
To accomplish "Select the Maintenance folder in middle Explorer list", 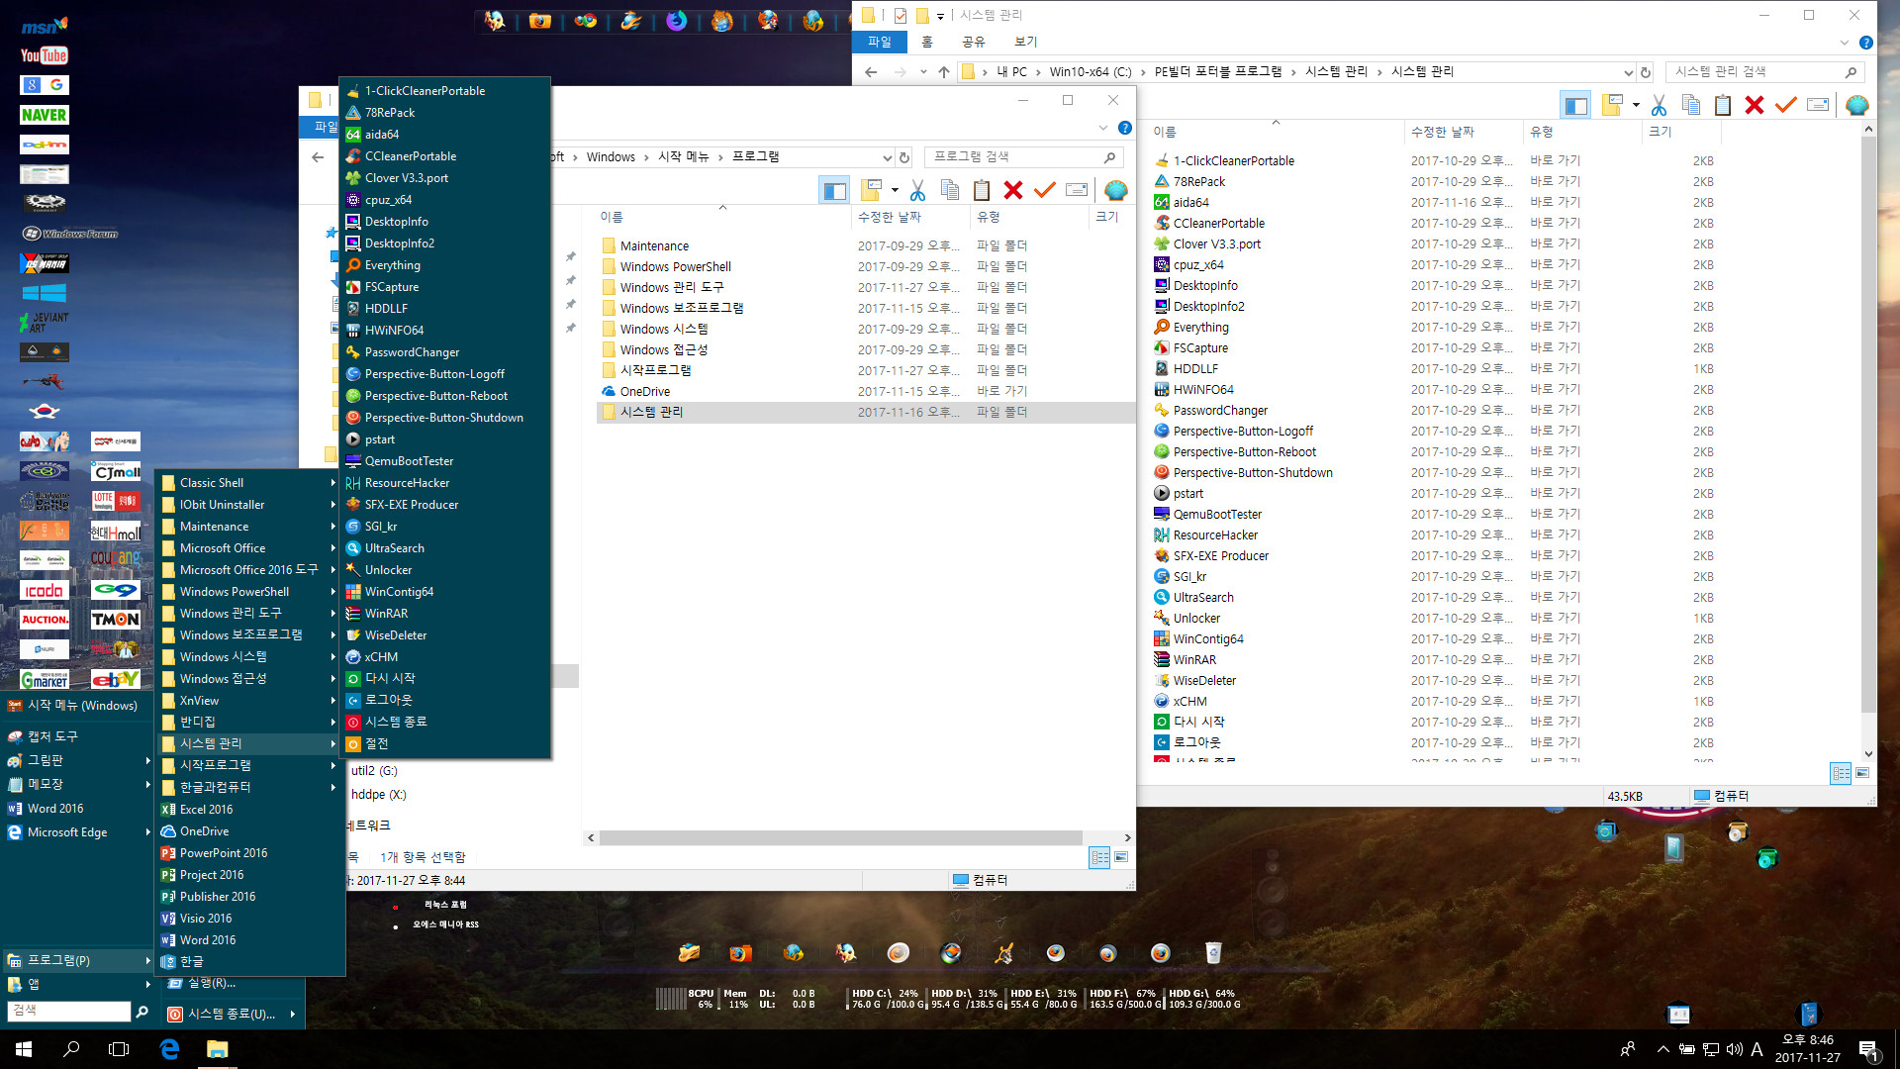I will [x=654, y=246].
